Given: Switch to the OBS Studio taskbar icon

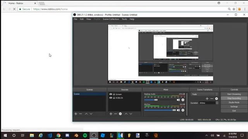Looking at the screenshot, I should [x=94, y=136].
